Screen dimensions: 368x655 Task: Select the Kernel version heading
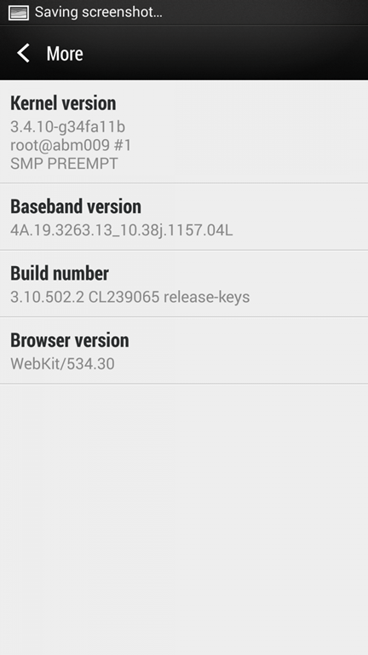[x=63, y=103]
